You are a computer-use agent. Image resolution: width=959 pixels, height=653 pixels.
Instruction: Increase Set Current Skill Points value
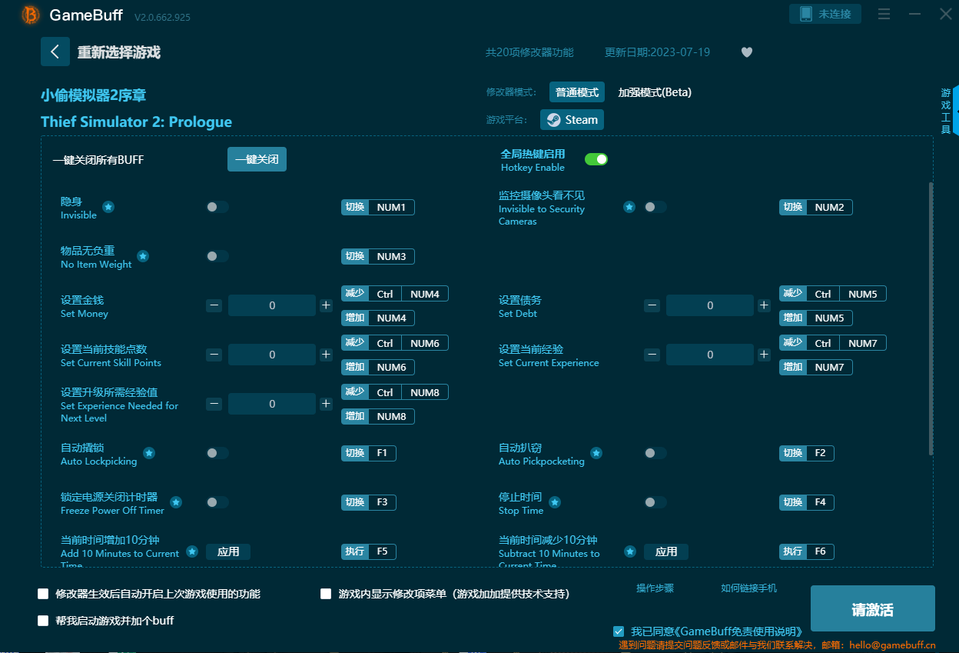click(326, 355)
